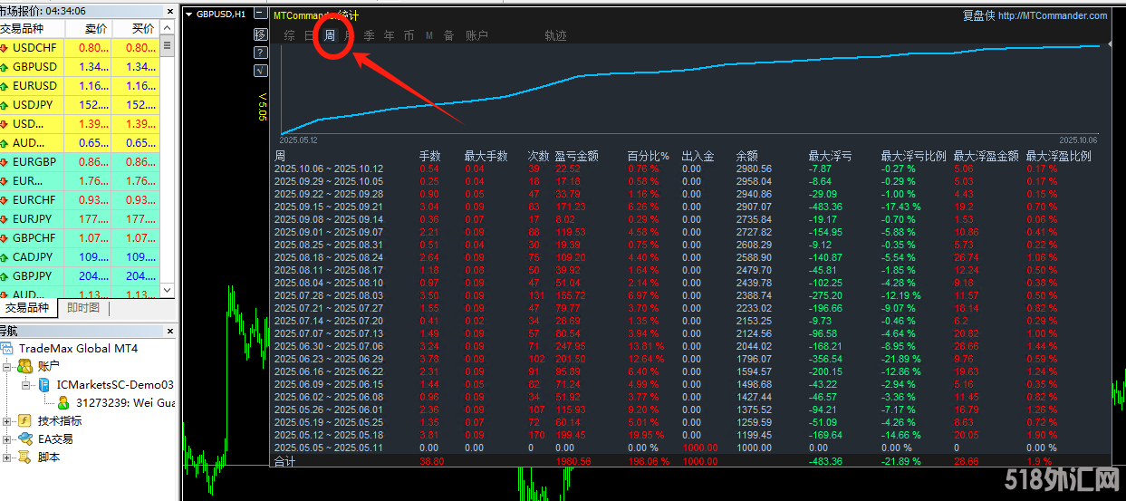Open the MTCommander.com website link
This screenshot has height=501, width=1126.
(x=1052, y=15)
